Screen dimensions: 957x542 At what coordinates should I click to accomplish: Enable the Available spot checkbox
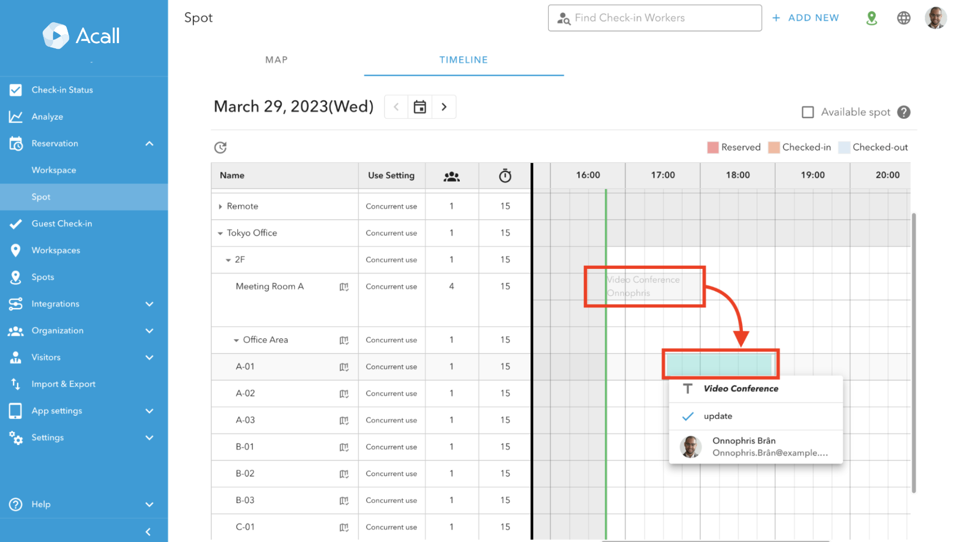tap(808, 112)
